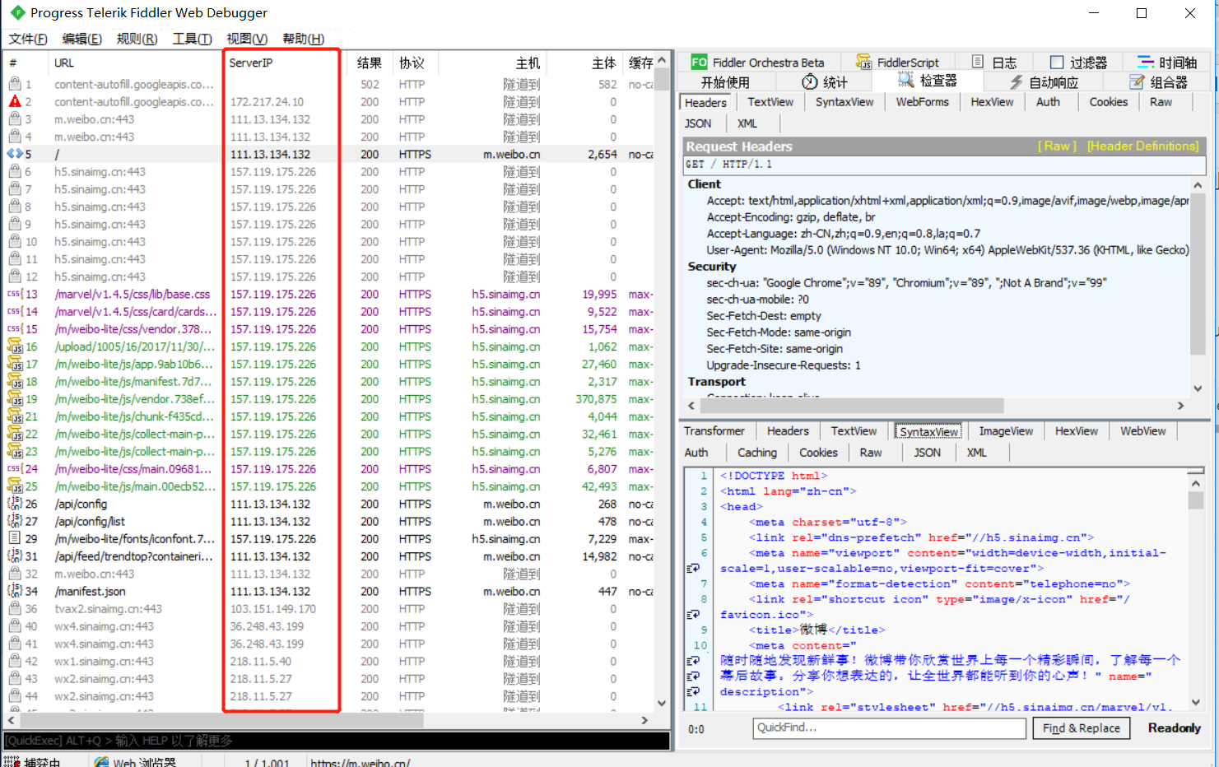Viewport: 1219px width, 767px height.
Task: Click the Find & Replace button
Action: tap(1081, 728)
